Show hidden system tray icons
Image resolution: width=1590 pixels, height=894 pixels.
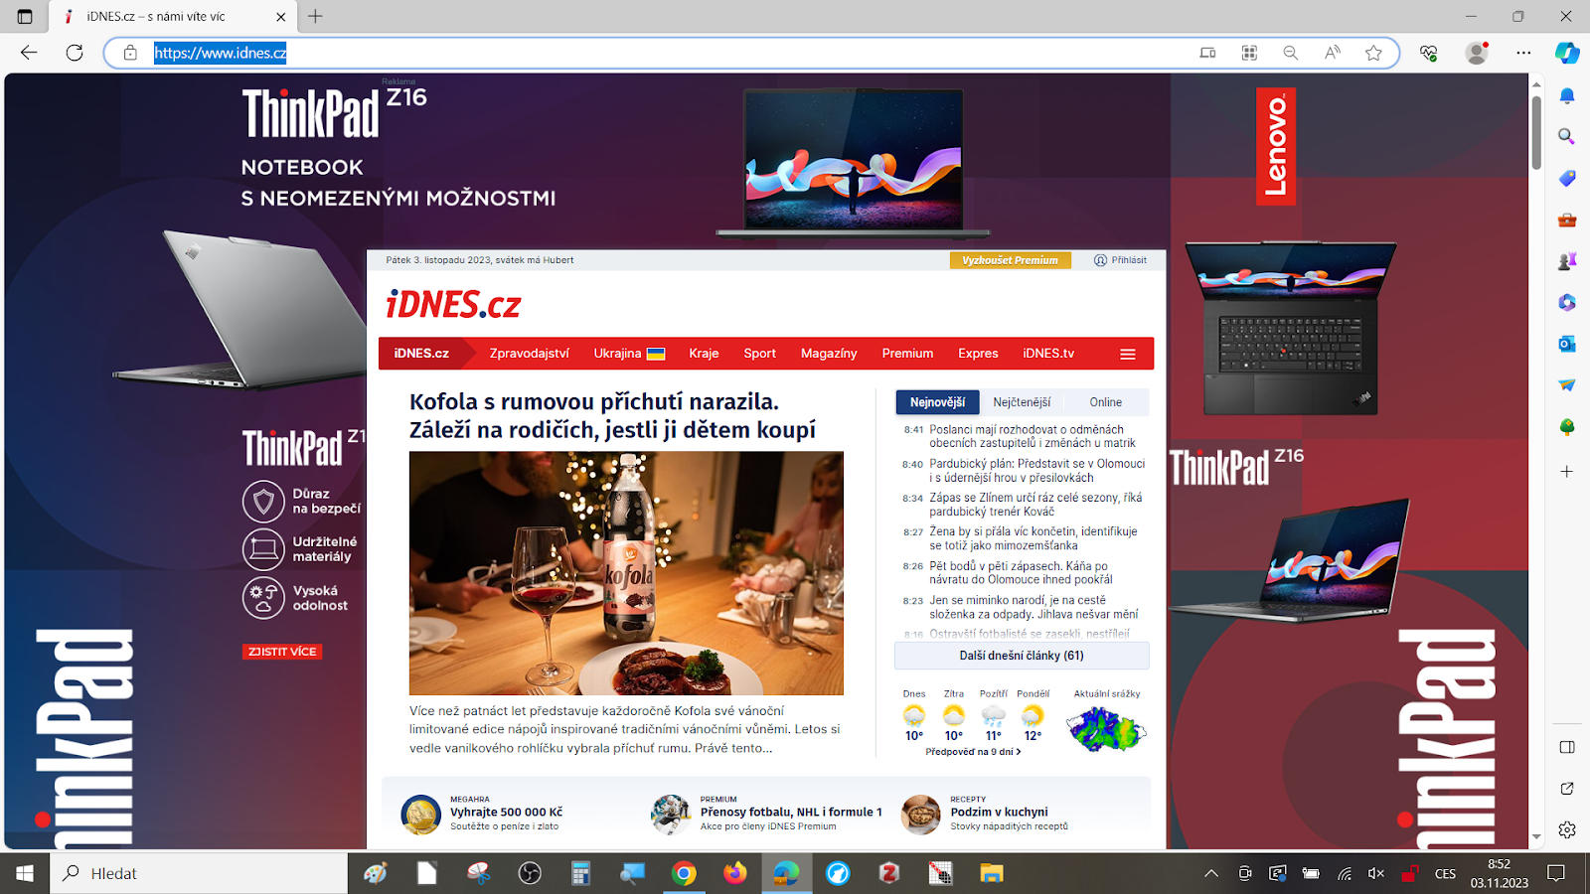pos(1210,873)
